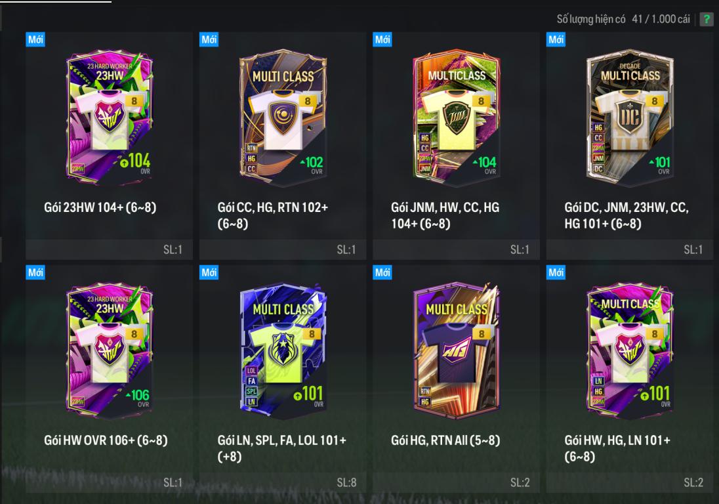The width and height of the screenshot is (719, 504).
Task: Select the Gói LN, SPL, FA, LOL 101+ pack
Action: click(283, 379)
